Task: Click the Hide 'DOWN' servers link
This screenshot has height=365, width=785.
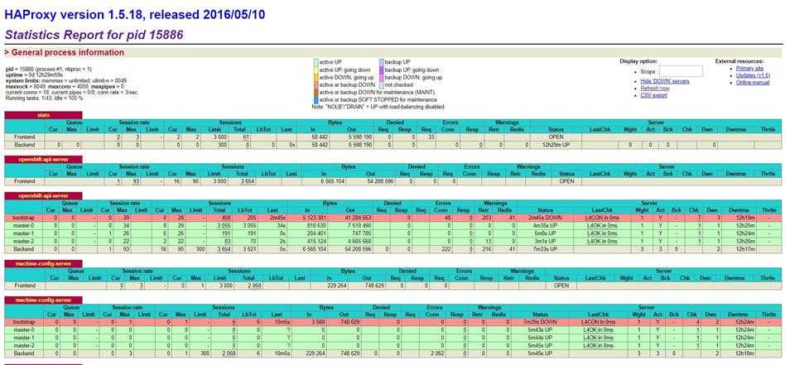Action: coord(664,81)
